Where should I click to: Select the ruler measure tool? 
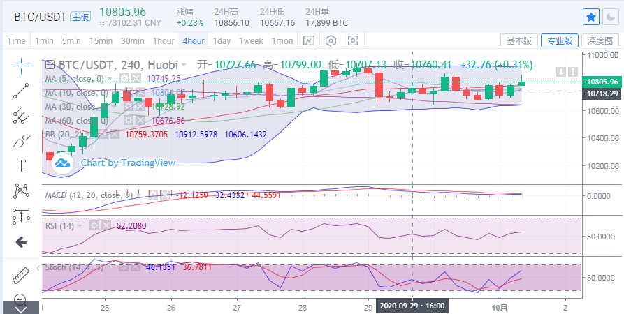(21, 275)
